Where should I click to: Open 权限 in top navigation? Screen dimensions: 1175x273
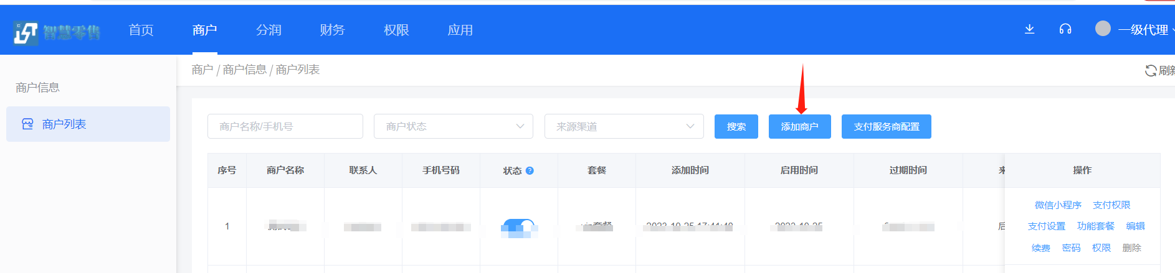[x=396, y=30]
